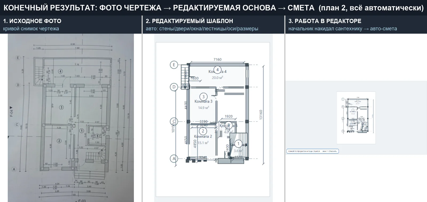This screenshot has height=202, width=427.
Task: Click room 2 circle on the source photo
Action: click(59, 141)
